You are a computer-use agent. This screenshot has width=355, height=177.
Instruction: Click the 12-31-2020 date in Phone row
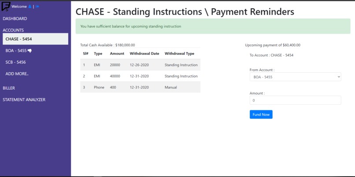(x=139, y=87)
